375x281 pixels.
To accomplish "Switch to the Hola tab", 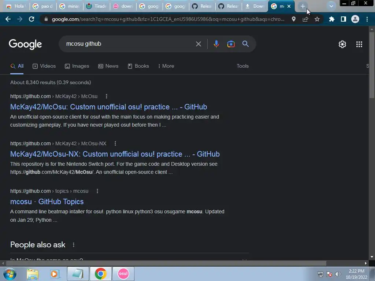I will coord(16,6).
